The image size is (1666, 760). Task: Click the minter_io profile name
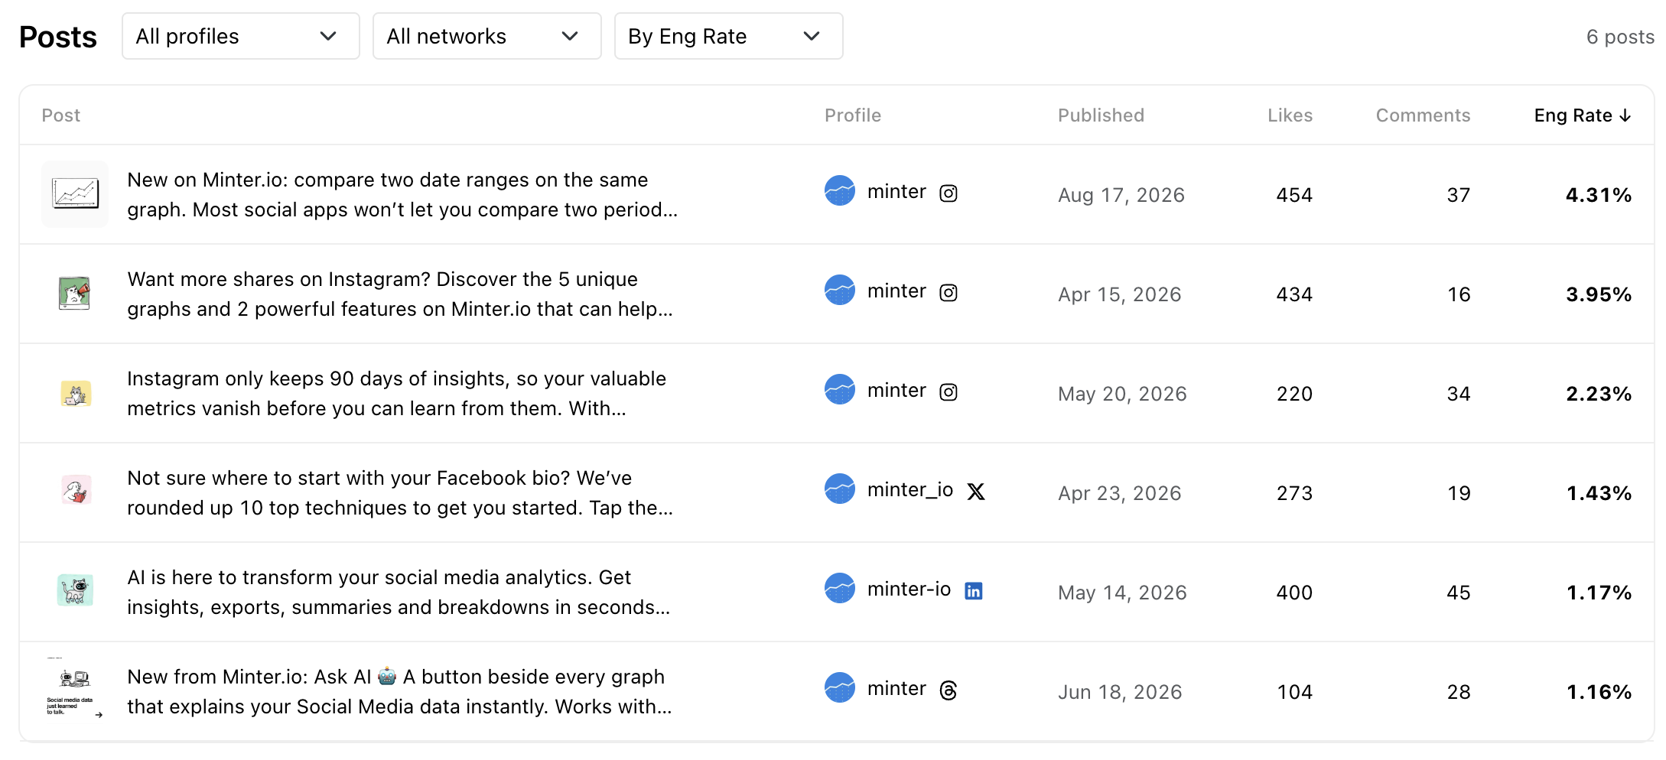click(910, 490)
